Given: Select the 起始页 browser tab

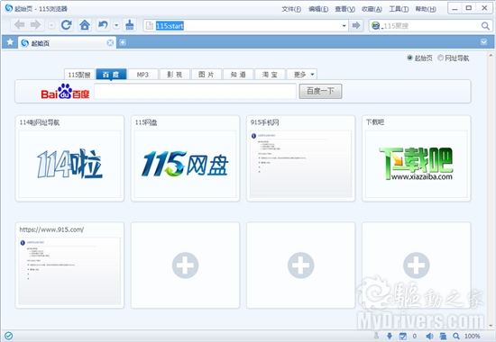Looking at the screenshot, I should [67, 43].
